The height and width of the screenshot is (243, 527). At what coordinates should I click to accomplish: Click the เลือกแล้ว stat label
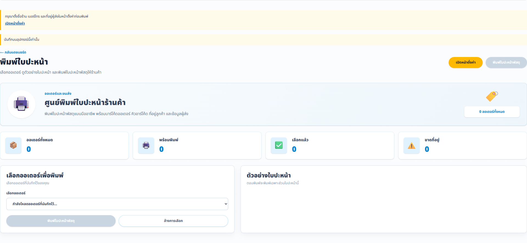click(x=300, y=140)
